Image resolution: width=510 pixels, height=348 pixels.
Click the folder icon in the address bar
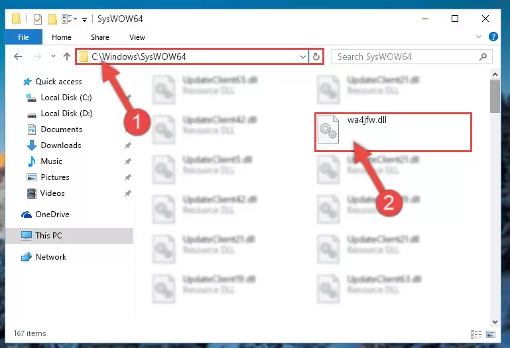pyautogui.click(x=84, y=56)
